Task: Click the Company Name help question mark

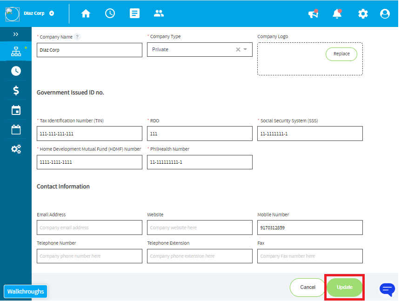Action: point(77,37)
